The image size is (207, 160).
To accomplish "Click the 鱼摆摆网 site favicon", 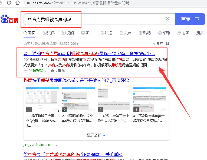I will point(26,71).
